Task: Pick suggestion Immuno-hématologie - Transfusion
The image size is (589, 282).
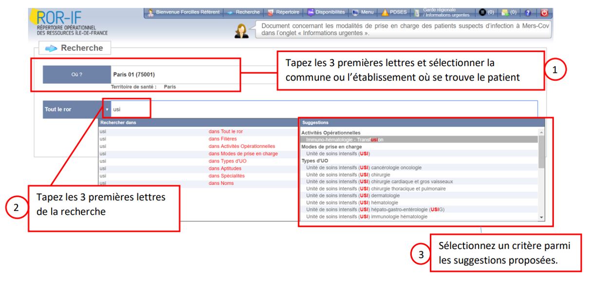Action: (345, 140)
